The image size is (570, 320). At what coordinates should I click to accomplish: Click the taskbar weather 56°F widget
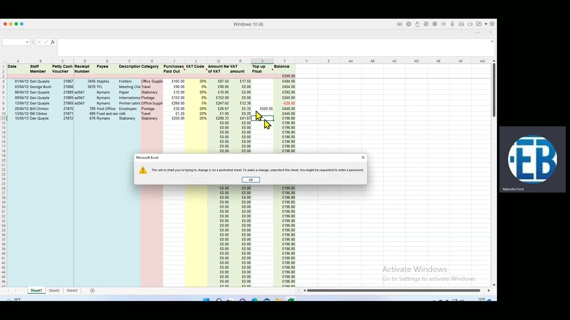click(13, 299)
